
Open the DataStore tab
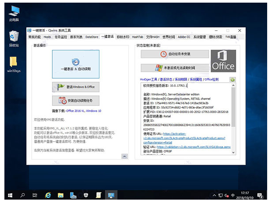point(92,37)
